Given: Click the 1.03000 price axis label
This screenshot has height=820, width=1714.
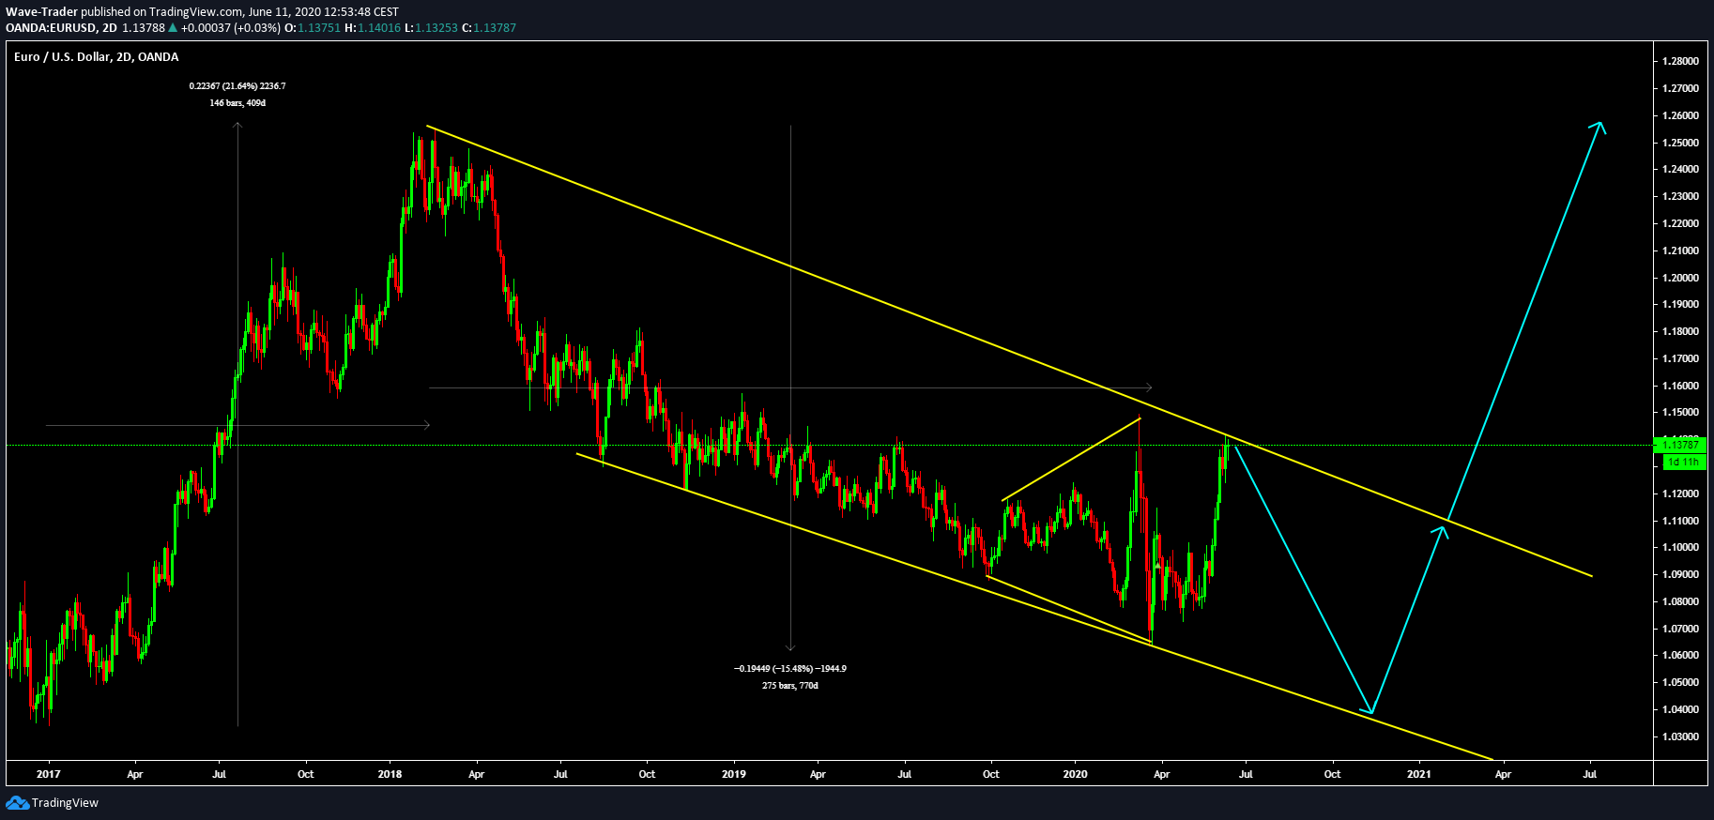Looking at the screenshot, I should (x=1680, y=736).
